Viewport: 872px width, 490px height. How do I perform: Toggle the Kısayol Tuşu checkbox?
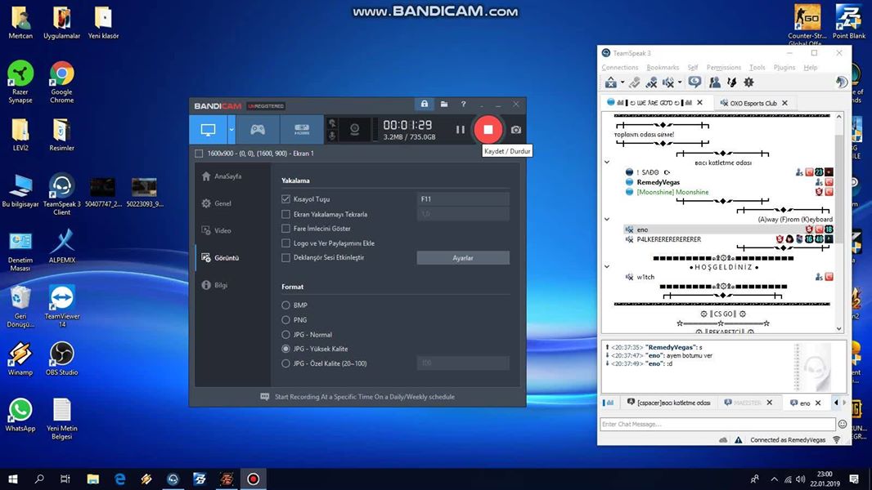(x=285, y=198)
